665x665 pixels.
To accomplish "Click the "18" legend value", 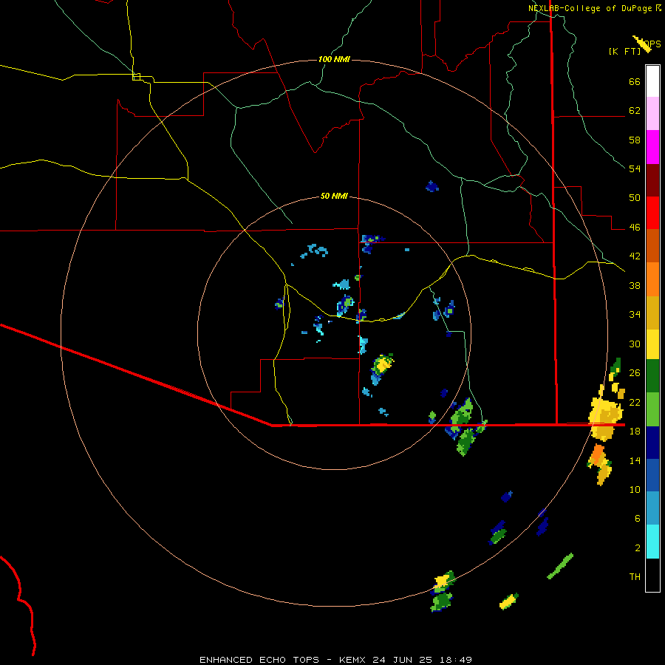I will point(635,431).
